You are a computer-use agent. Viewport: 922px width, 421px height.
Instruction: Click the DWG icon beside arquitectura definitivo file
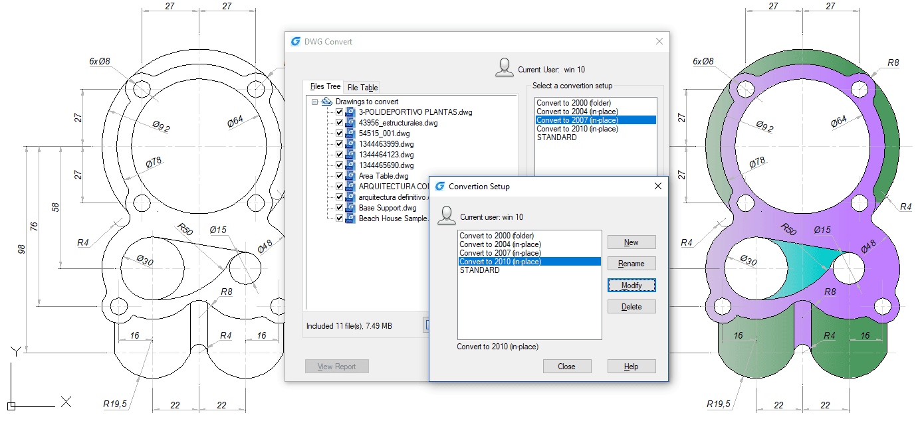[x=351, y=197]
